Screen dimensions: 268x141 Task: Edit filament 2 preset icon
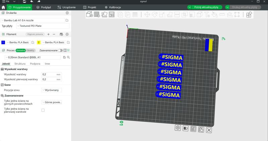pyautogui.click(x=68, y=42)
